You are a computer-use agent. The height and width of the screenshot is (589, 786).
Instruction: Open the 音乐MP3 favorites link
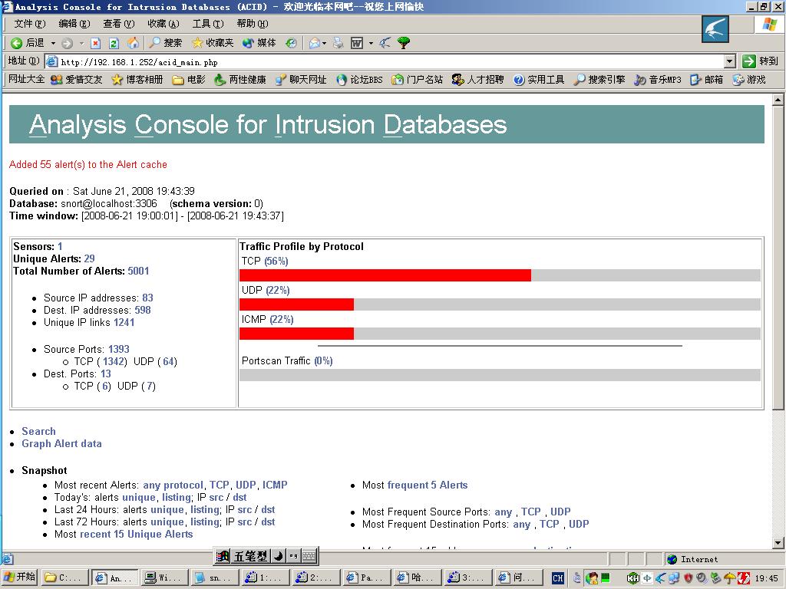pyautogui.click(x=658, y=80)
